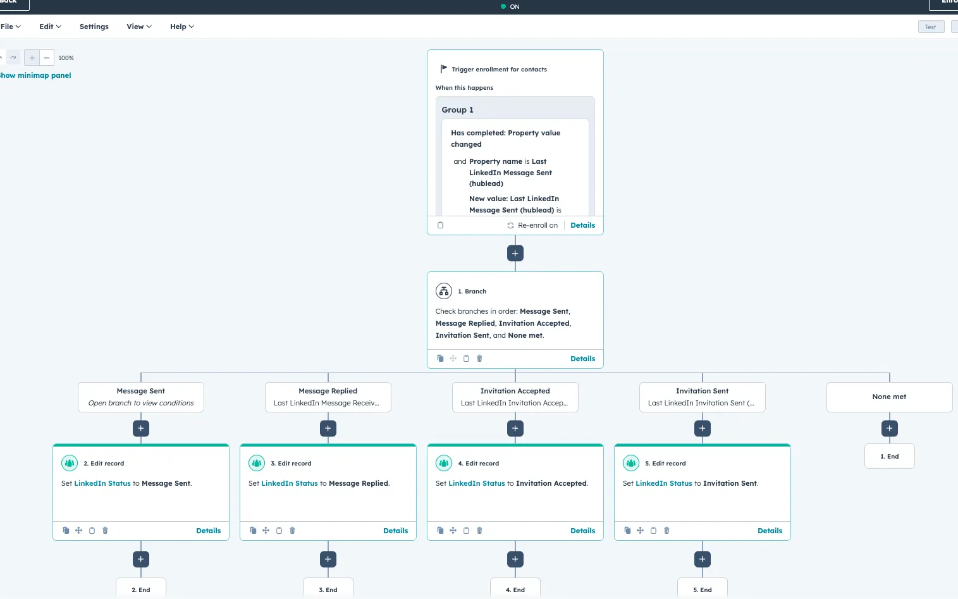958x599 pixels.
Task: Duplicate the 1. Branch action
Action: 441,358
